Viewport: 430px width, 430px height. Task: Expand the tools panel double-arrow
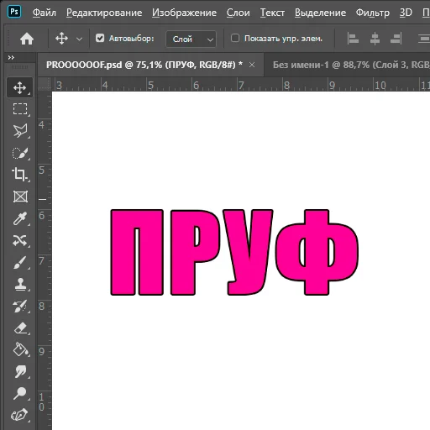tap(11, 58)
